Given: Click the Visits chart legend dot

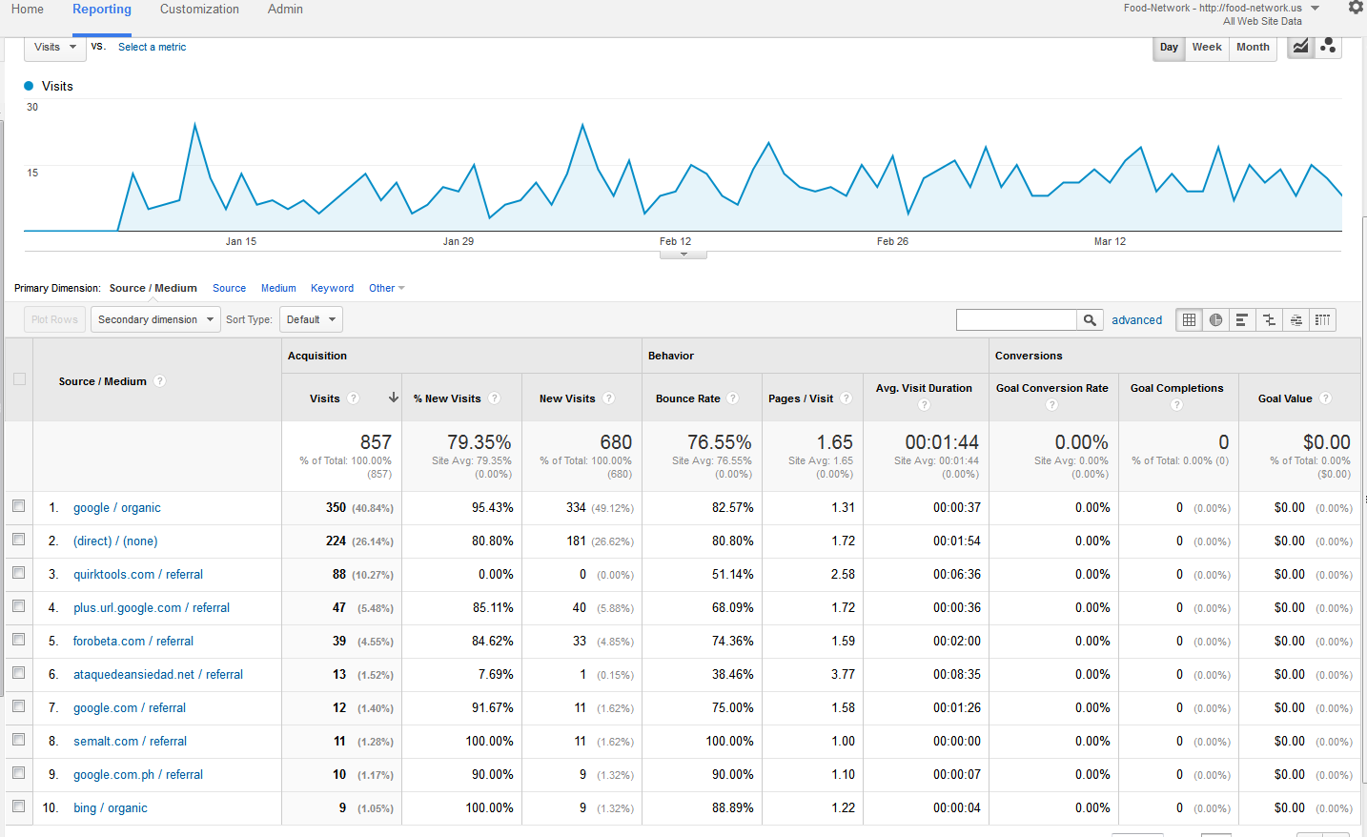Looking at the screenshot, I should coord(29,86).
